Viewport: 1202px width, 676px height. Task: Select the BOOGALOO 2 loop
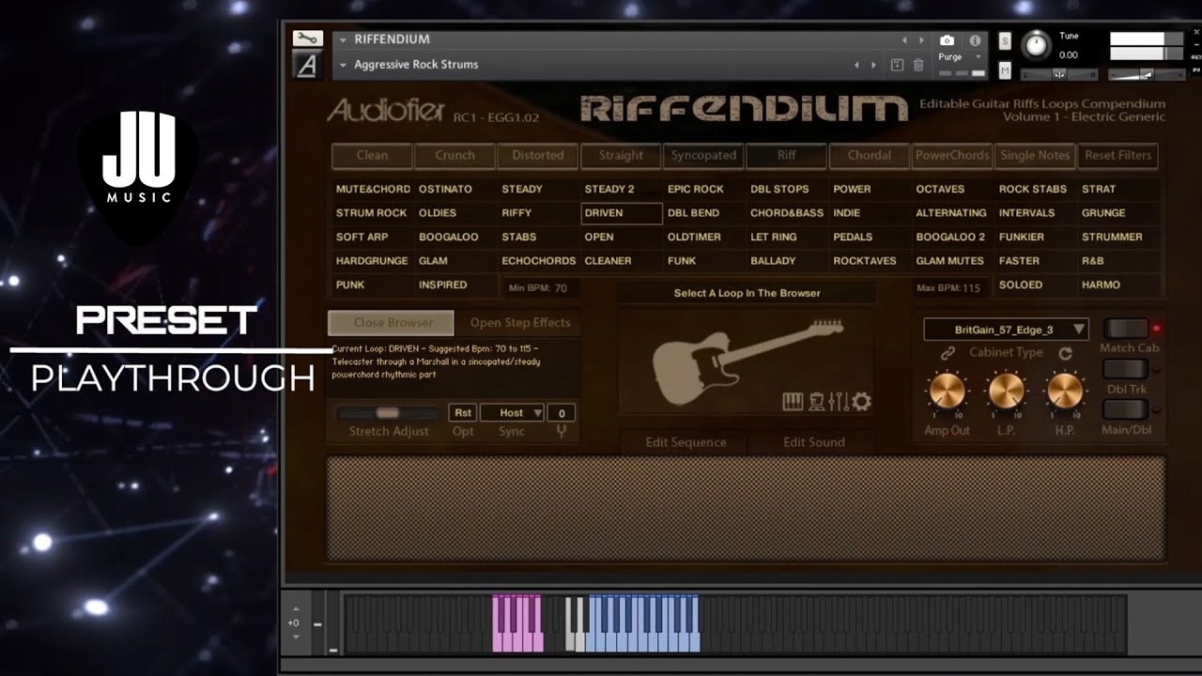[950, 237]
